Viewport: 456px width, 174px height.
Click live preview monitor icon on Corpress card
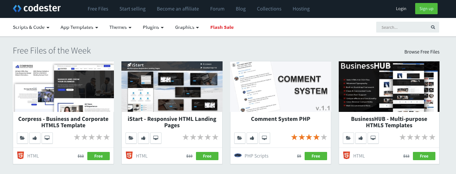(47, 138)
